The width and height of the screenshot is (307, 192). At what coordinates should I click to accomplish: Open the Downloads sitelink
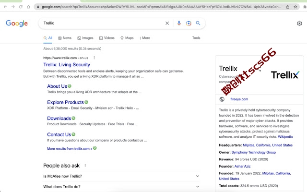(x=59, y=119)
